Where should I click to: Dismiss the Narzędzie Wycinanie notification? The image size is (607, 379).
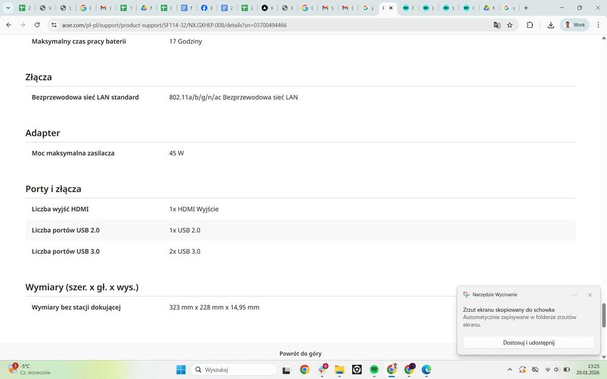pos(590,295)
